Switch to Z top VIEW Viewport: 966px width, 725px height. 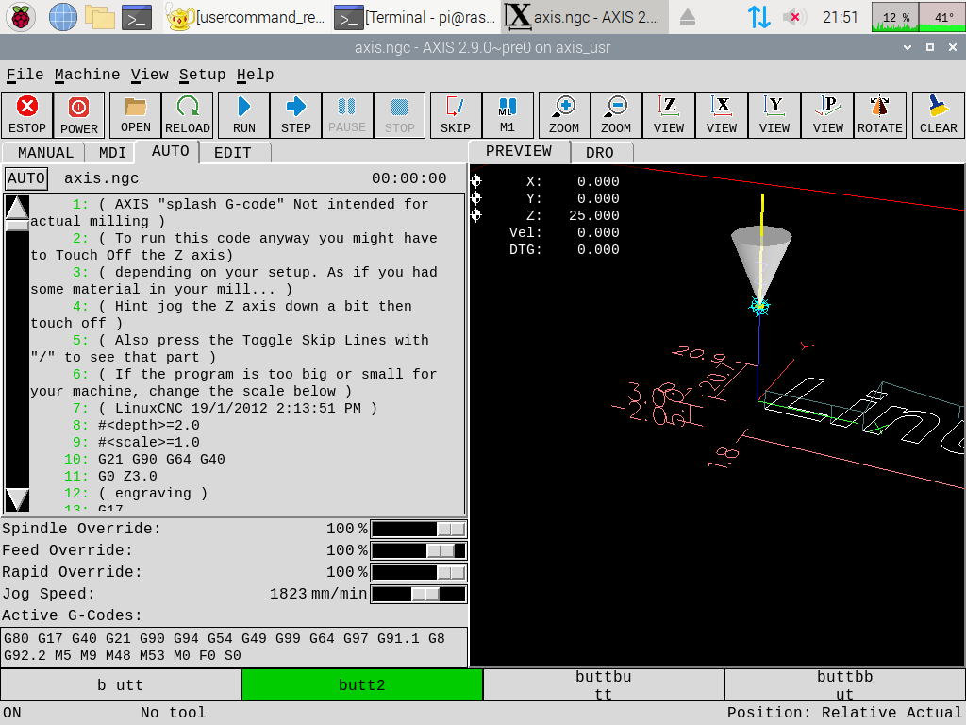pos(669,115)
